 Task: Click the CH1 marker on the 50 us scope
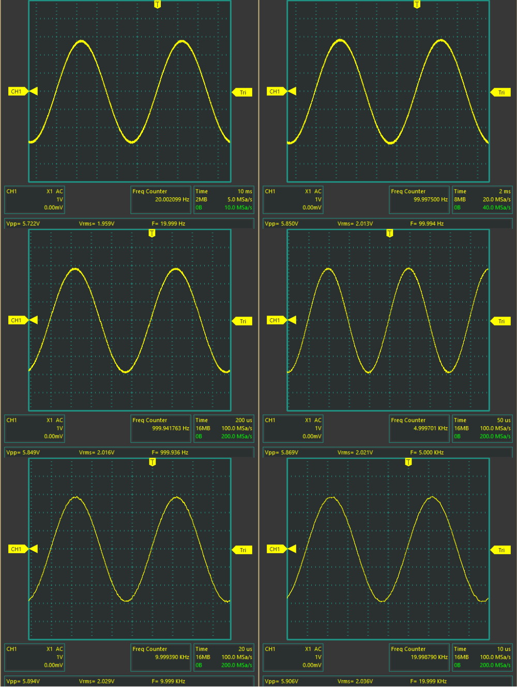(276, 320)
